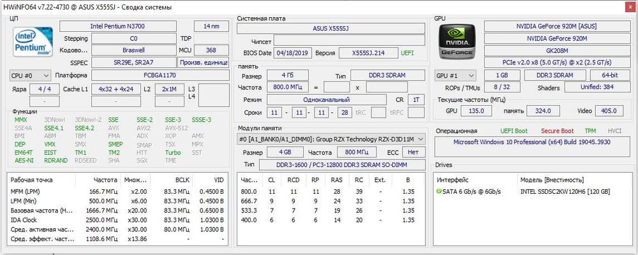Click the memory frequency 800.0 МГц field
The image size is (638, 255).
288,87
